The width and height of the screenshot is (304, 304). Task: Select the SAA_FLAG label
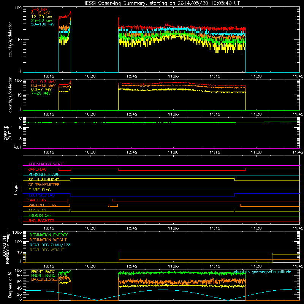pos(37,200)
